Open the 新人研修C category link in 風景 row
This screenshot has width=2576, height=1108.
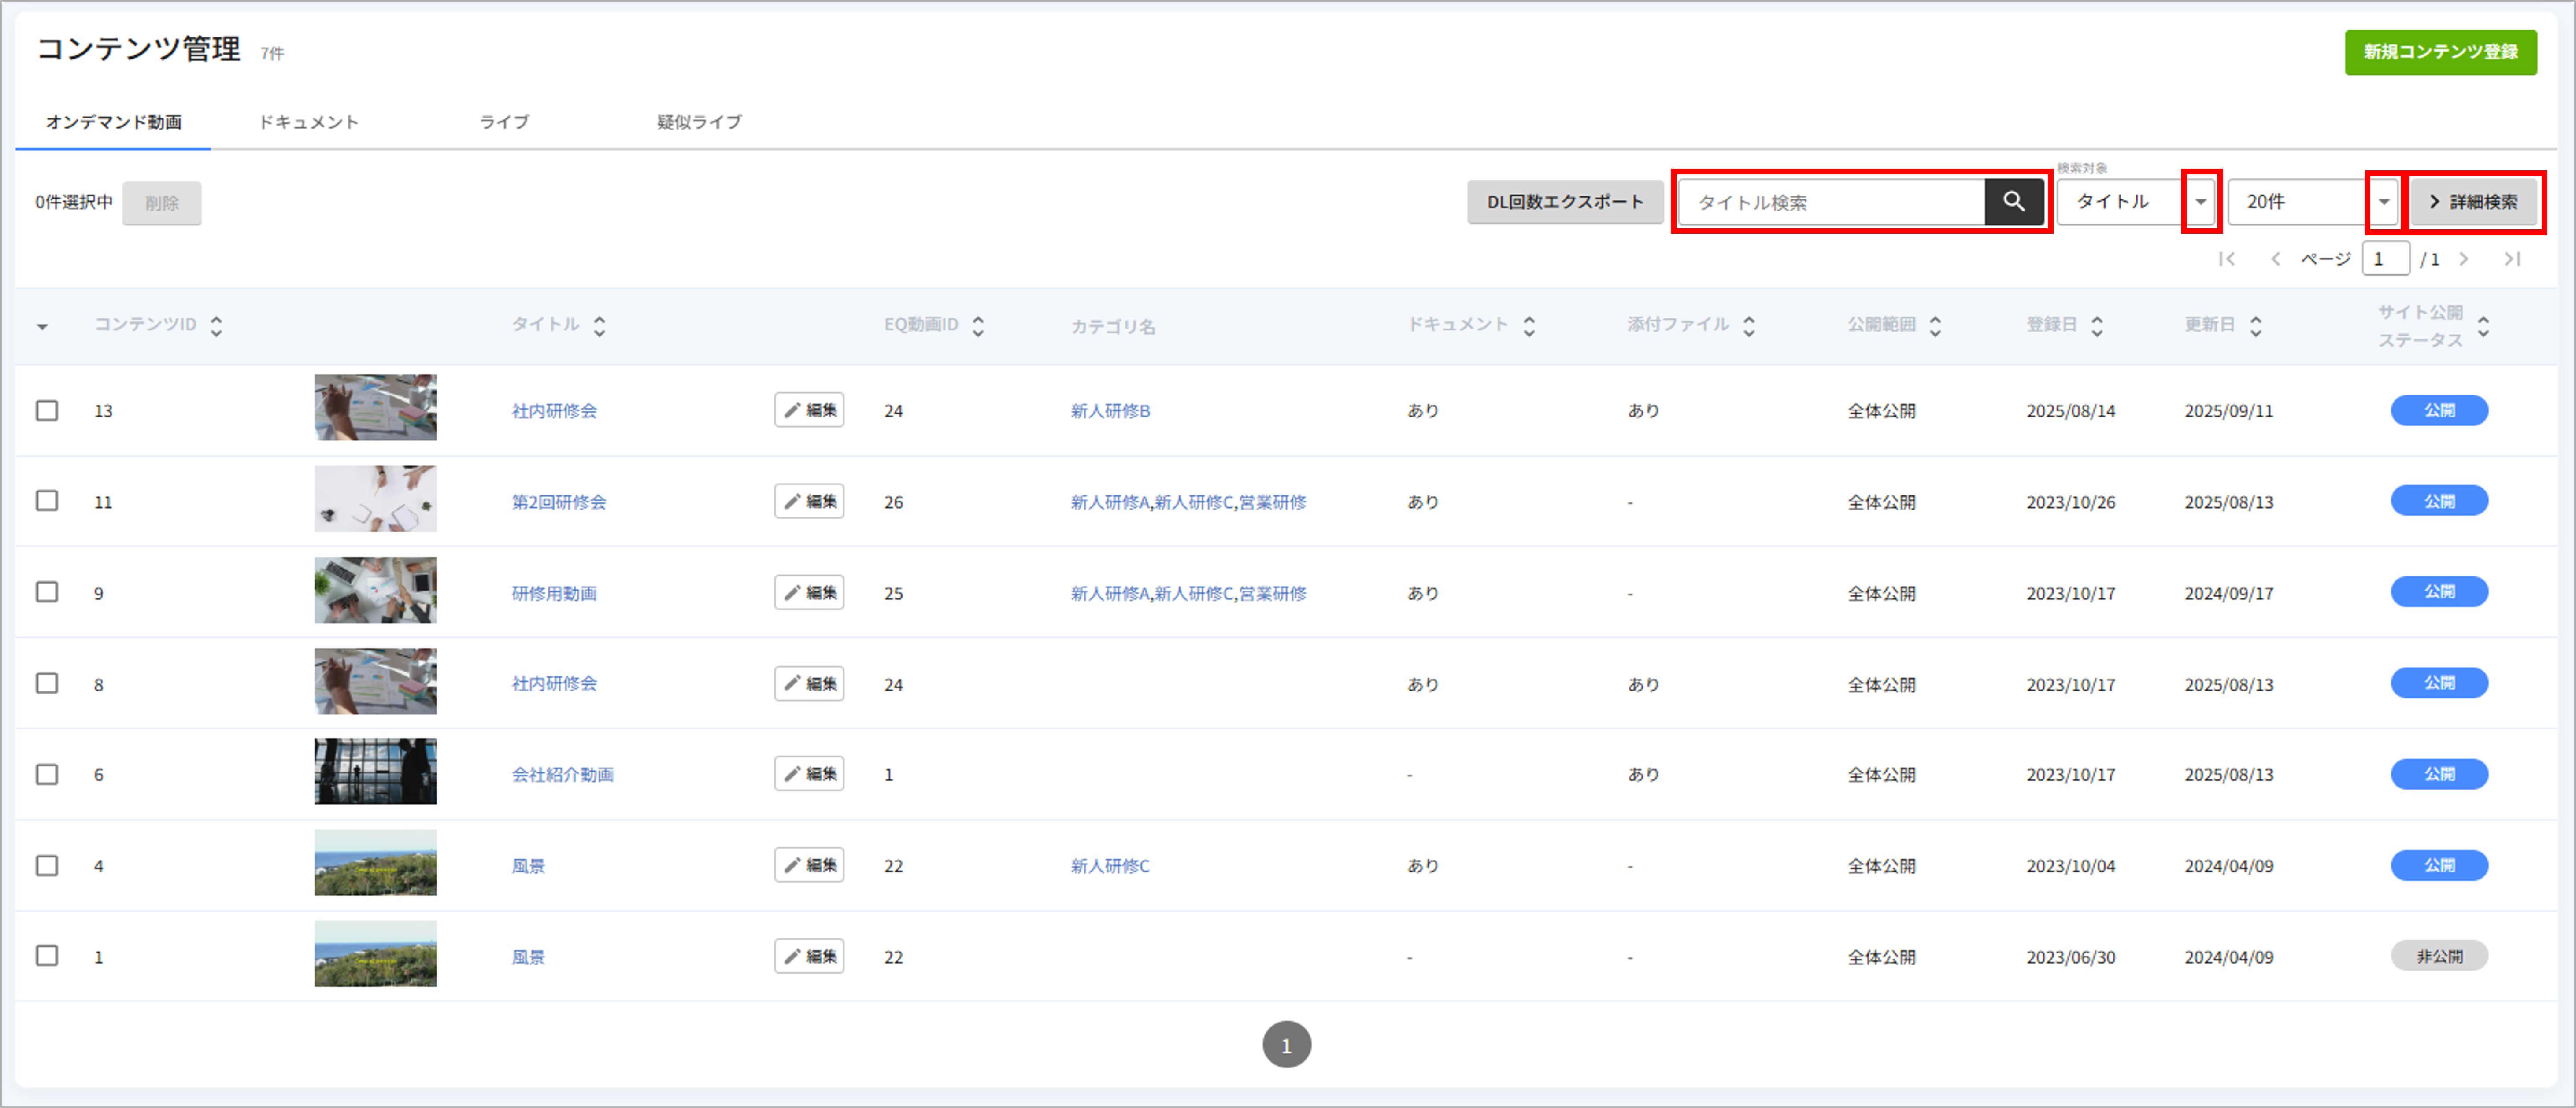pos(1110,866)
